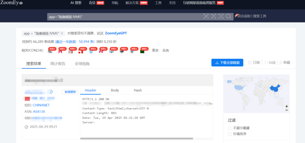The width and height of the screenshot is (305, 143).
Task: Select the dark green related icon
Action: click(142, 51)
